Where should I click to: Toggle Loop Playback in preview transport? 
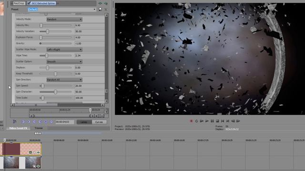(x=196, y=121)
